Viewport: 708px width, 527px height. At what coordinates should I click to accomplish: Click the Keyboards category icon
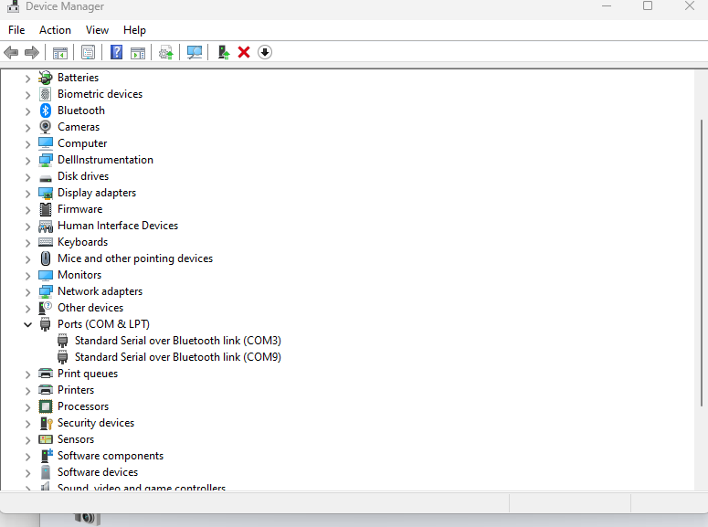(45, 242)
